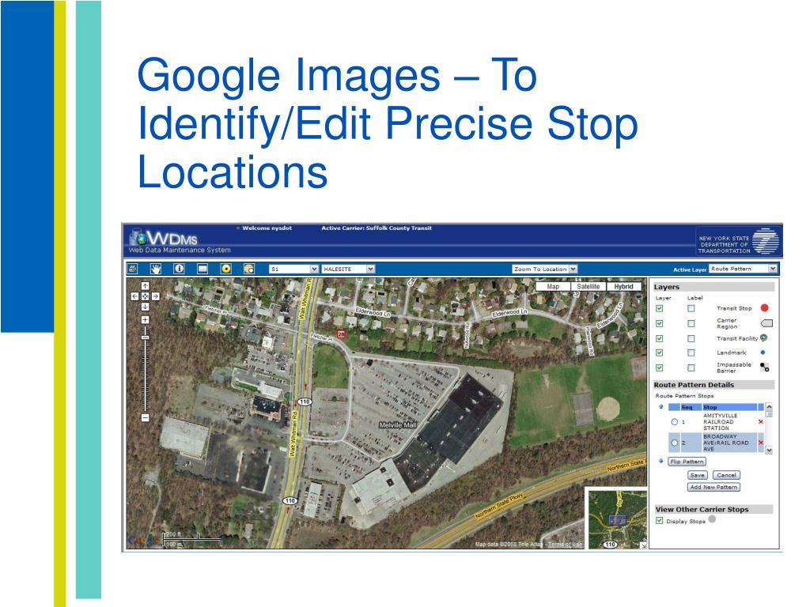The height and width of the screenshot is (607, 810).
Task: Click the overview minimap thumbnail
Action: tap(617, 519)
